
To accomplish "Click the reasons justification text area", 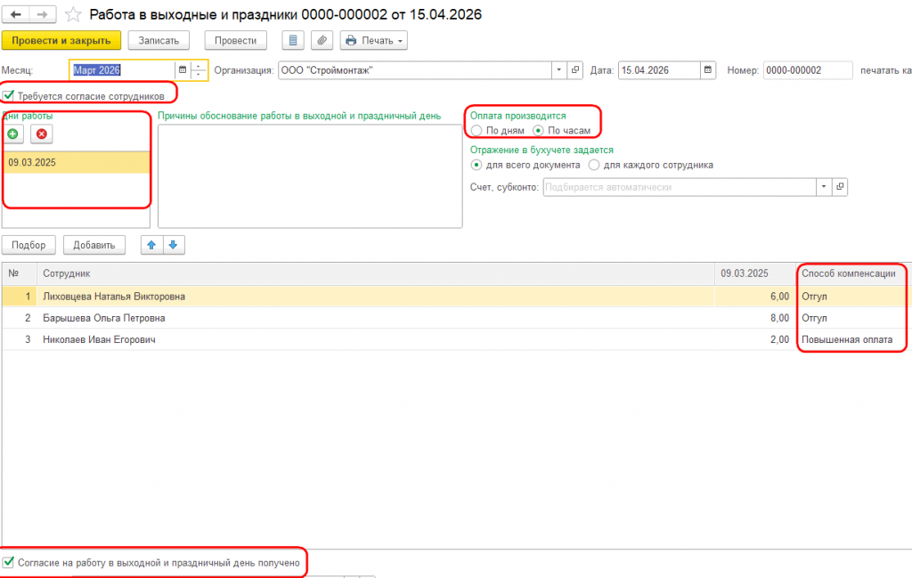I will click(x=310, y=176).
